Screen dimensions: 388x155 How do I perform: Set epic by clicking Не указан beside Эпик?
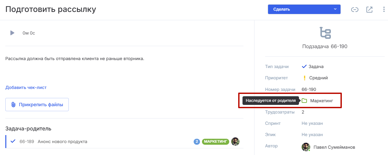pyautogui.click(x=312, y=135)
